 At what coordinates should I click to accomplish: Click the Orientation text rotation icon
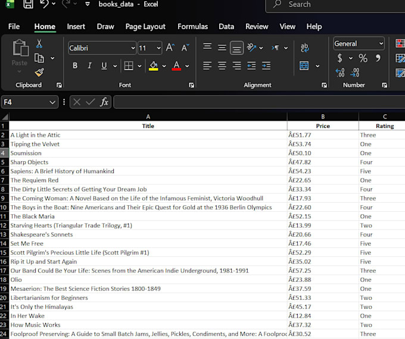click(x=251, y=48)
